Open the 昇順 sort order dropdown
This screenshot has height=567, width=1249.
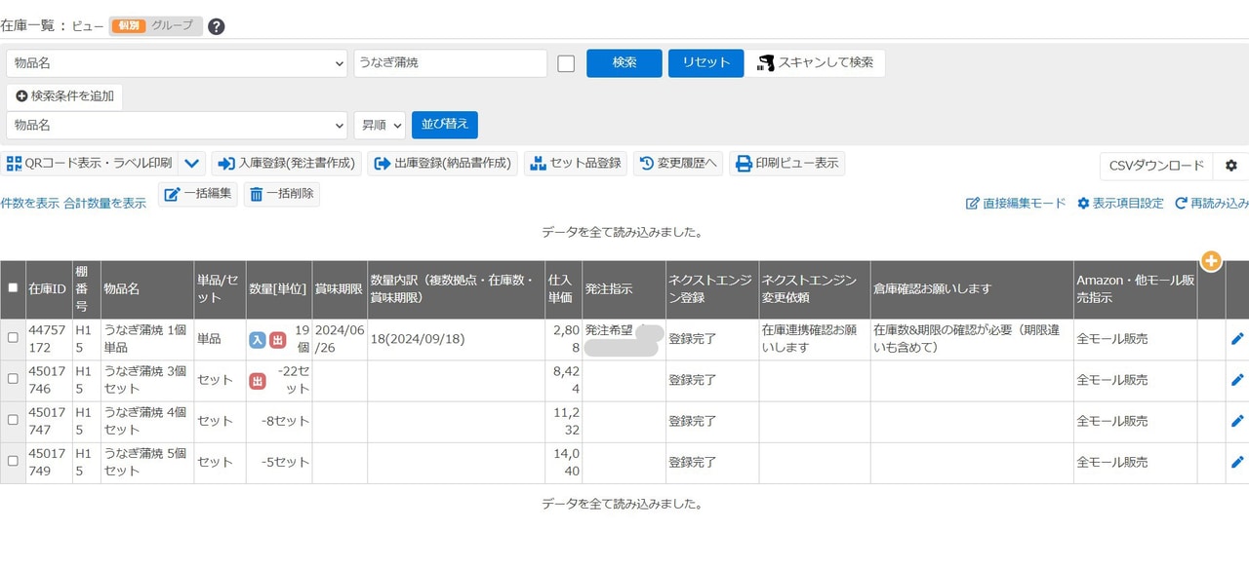380,126
